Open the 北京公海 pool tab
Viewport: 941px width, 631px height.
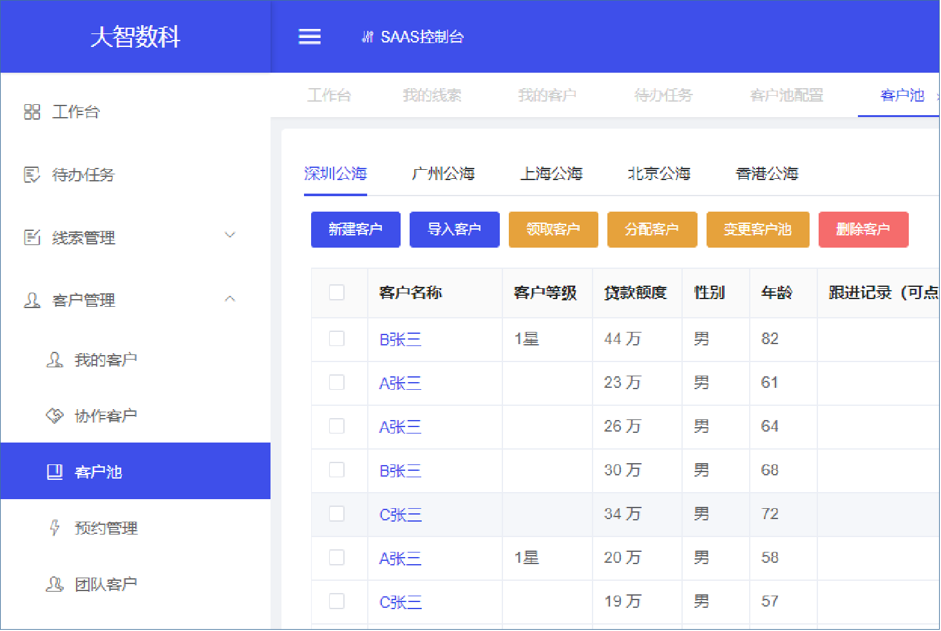click(x=659, y=174)
